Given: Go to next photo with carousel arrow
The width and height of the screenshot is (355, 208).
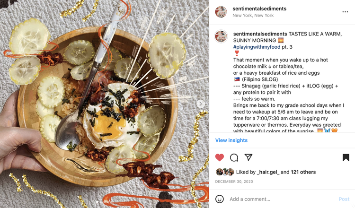Looking at the screenshot, I should pyautogui.click(x=200, y=104).
